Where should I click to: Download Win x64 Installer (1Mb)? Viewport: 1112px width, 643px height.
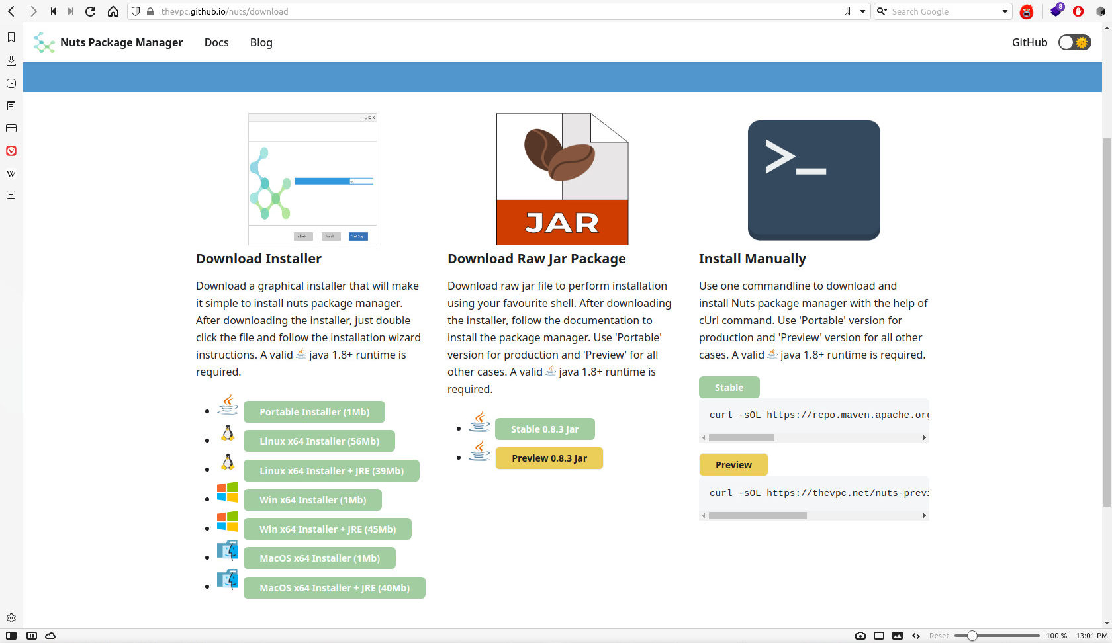coord(312,499)
